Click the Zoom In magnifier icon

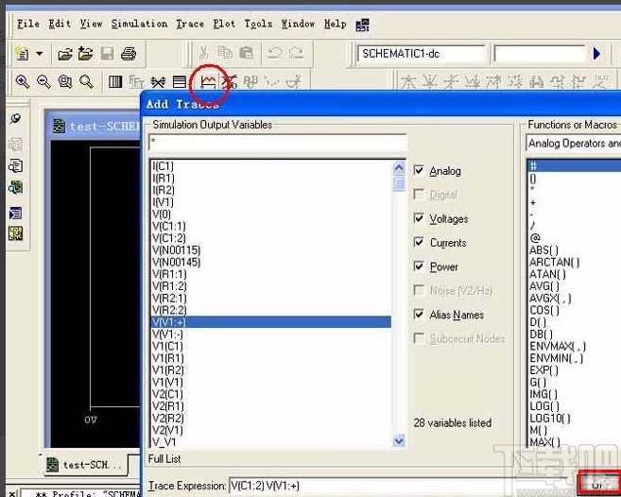23,82
